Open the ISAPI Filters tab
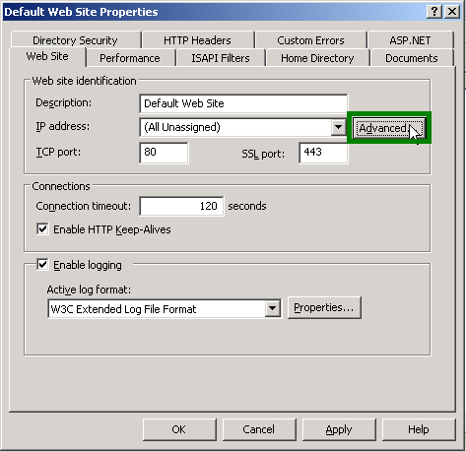The width and height of the screenshot is (466, 452). (221, 58)
